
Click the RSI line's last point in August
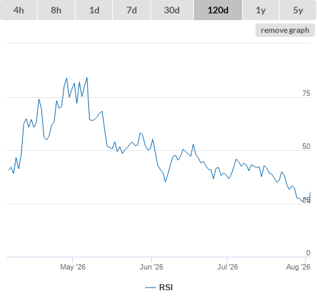(x=310, y=192)
